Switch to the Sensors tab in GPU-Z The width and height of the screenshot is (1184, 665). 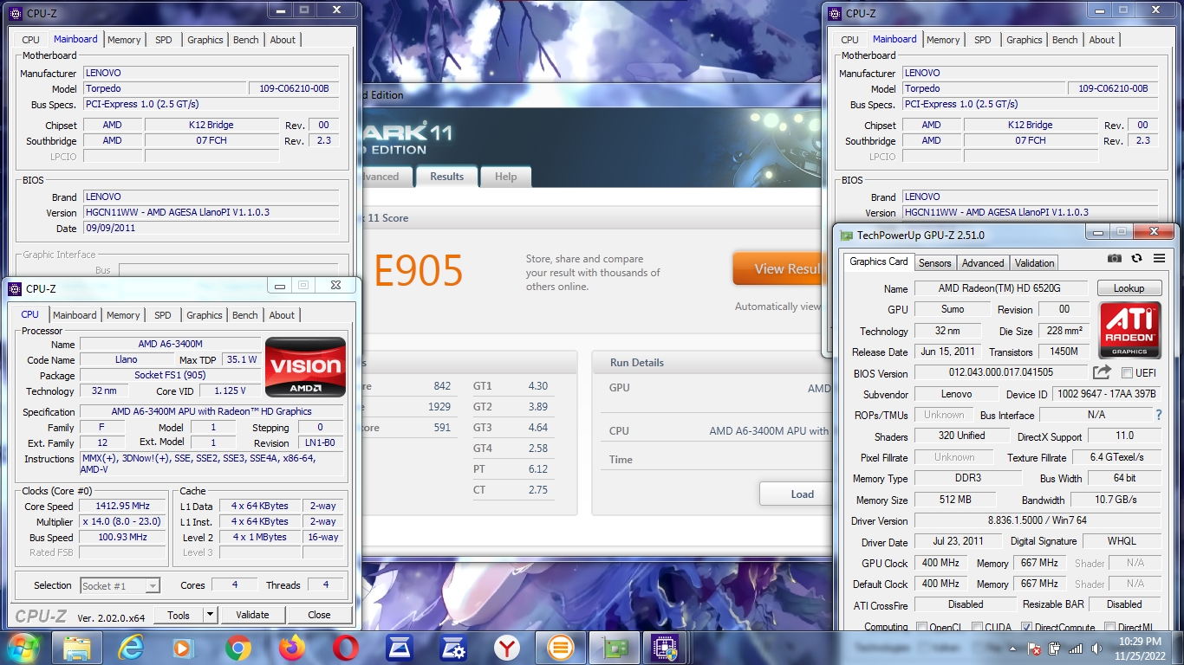pyautogui.click(x=934, y=262)
